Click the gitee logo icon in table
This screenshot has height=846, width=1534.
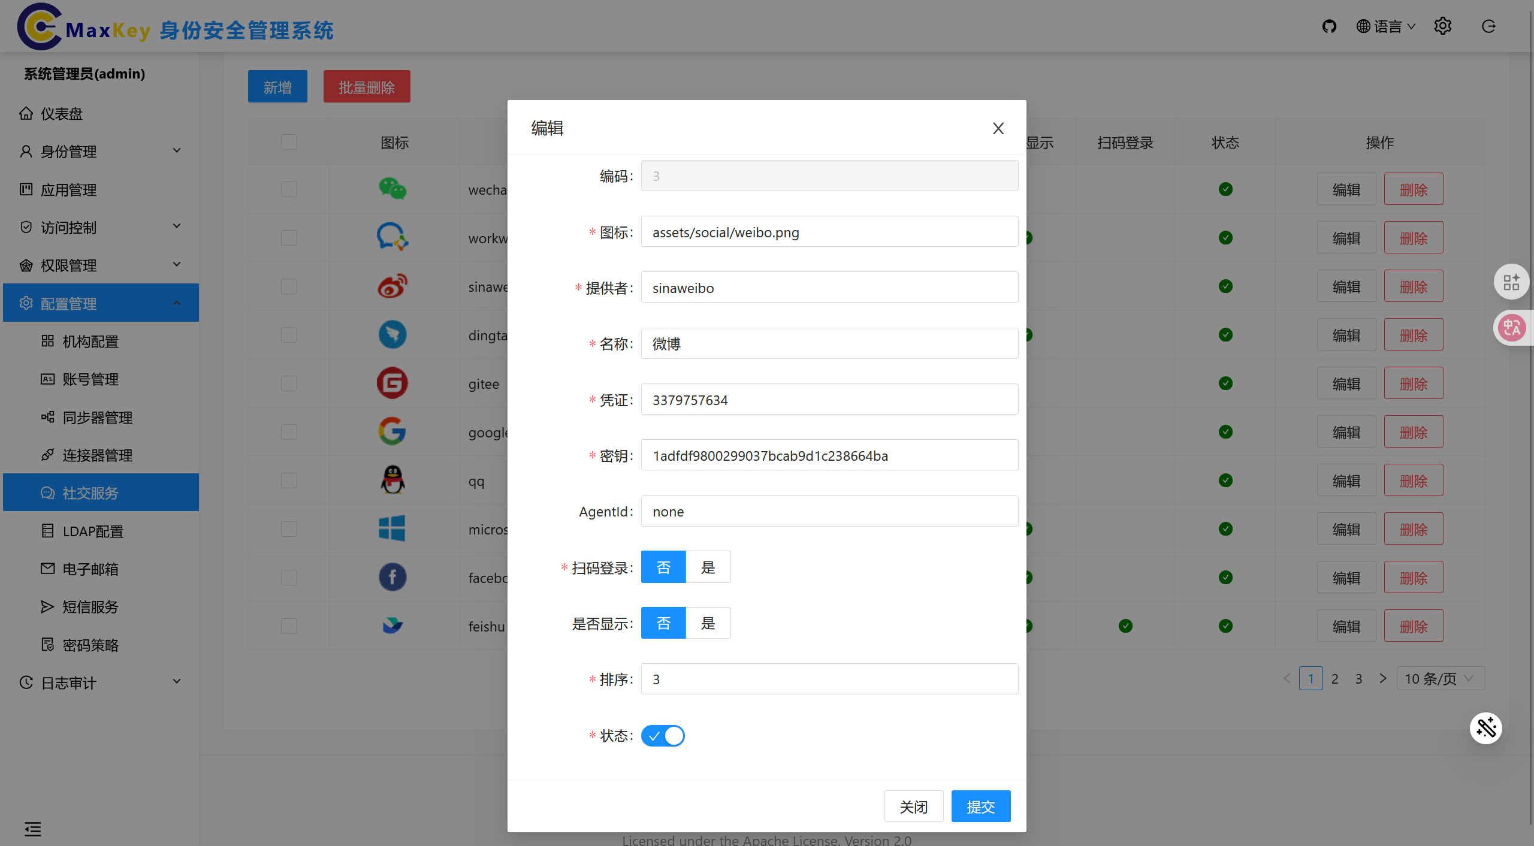(x=392, y=383)
